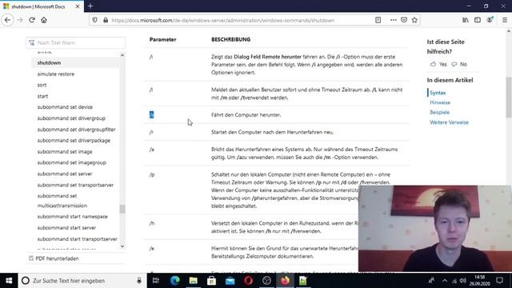Open page actions three-dot menu
Image resolution: width=512 pixels, height=288 pixels.
click(393, 20)
